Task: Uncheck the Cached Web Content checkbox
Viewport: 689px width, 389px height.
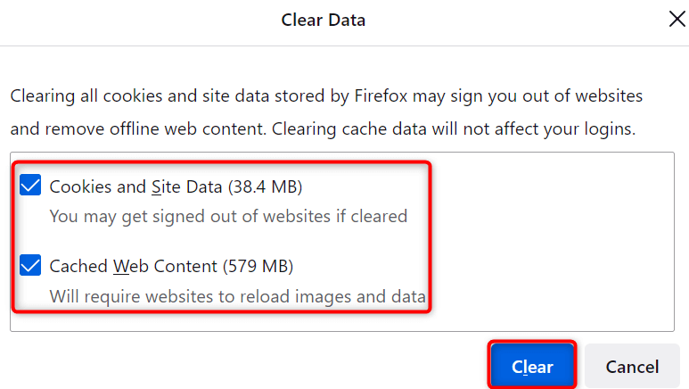Action: pos(30,265)
